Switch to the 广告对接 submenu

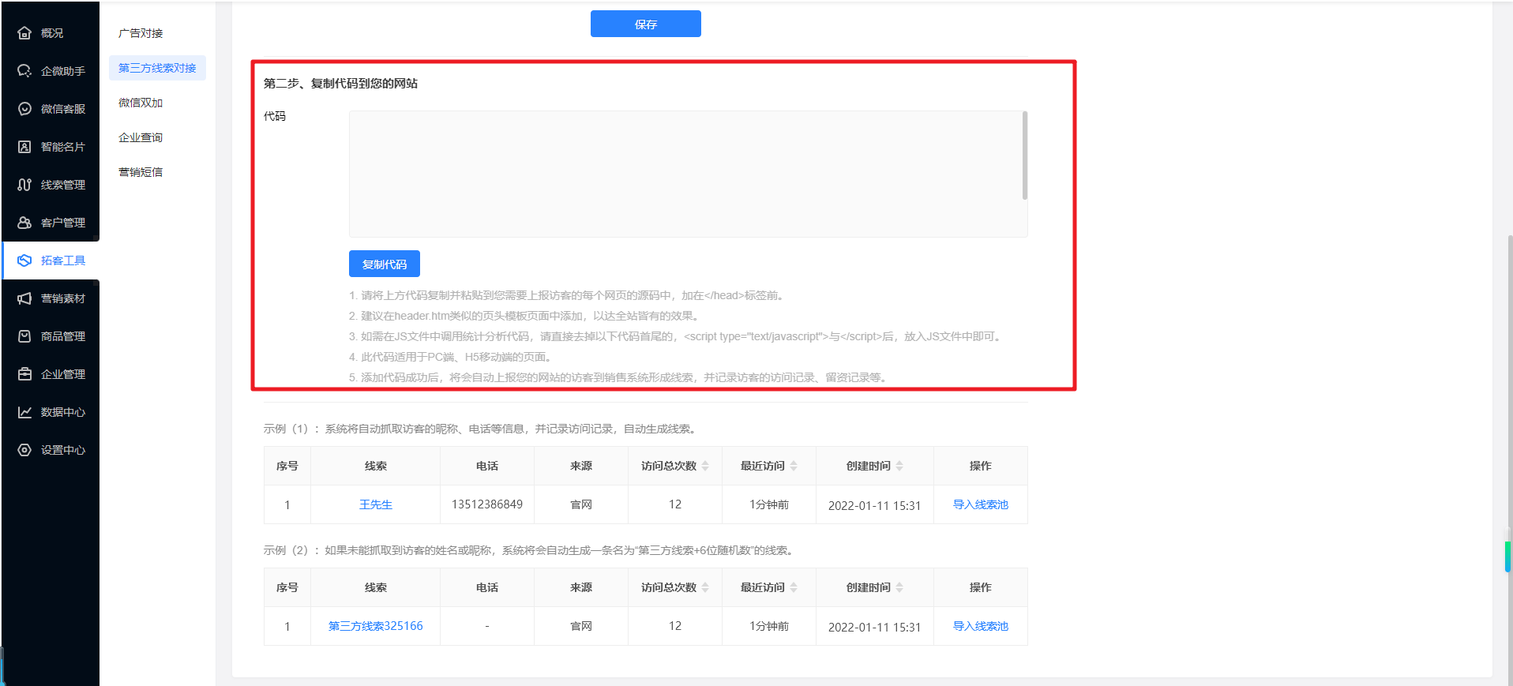pos(141,33)
